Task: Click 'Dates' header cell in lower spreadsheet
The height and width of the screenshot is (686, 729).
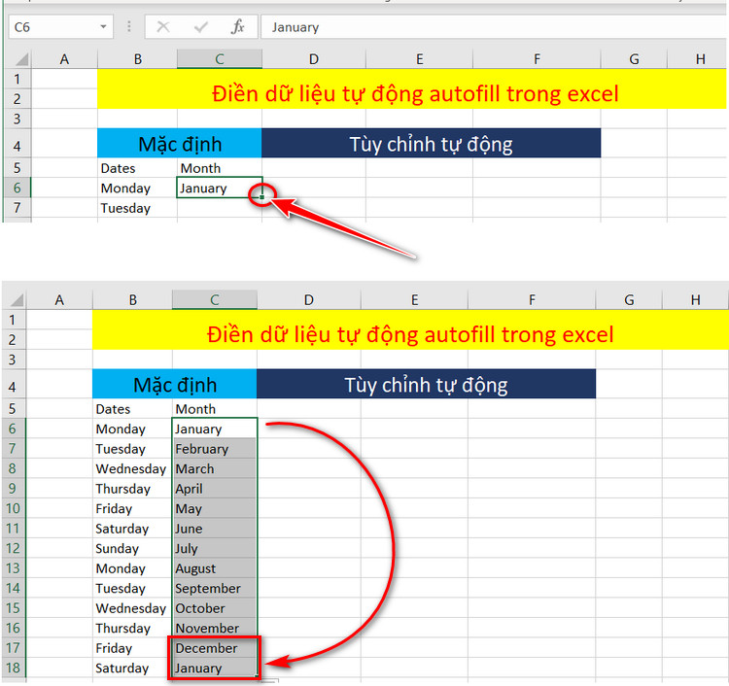Action: tap(132, 408)
